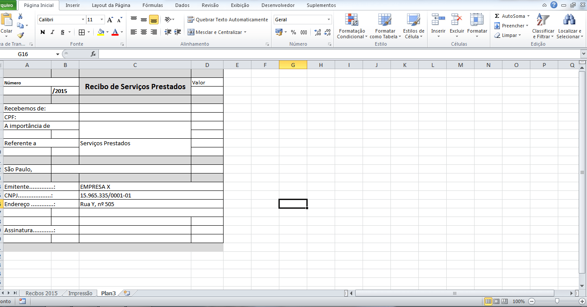Apply thousands separator 000 icon
587x307 pixels.
pyautogui.click(x=304, y=32)
